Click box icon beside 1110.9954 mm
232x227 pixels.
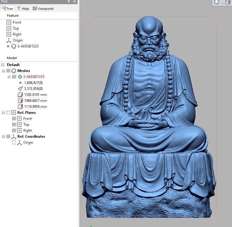20,107
